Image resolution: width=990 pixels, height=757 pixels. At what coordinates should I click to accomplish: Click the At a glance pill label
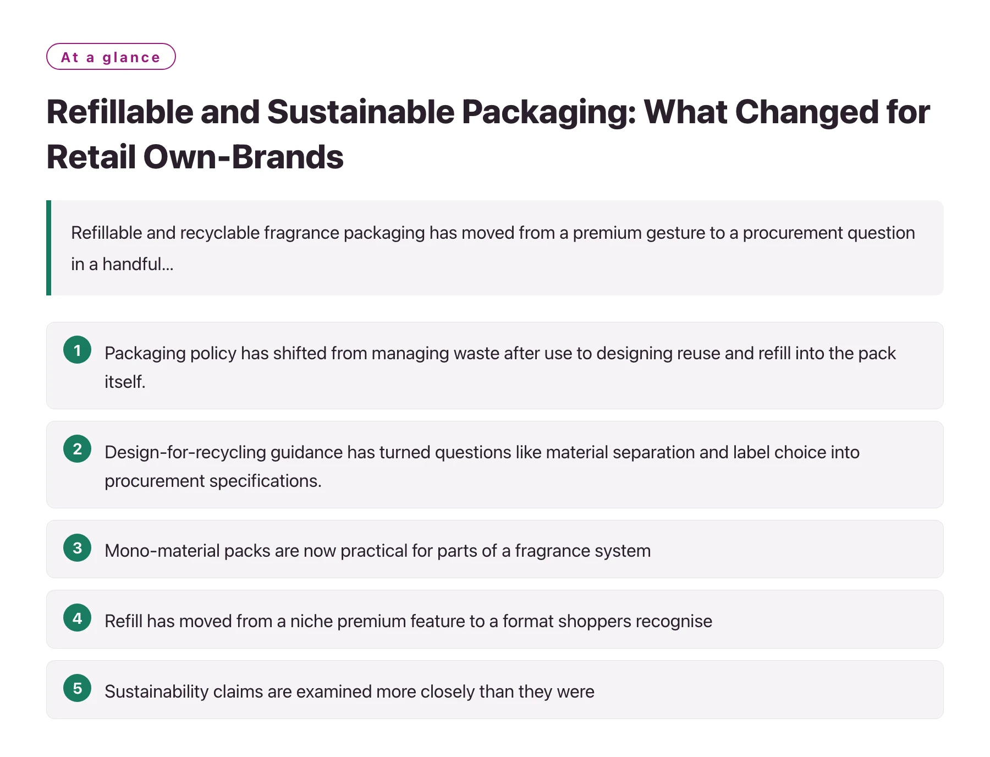click(111, 57)
